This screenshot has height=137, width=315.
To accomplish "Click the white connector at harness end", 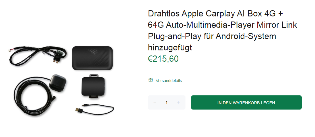I will (10, 50).
